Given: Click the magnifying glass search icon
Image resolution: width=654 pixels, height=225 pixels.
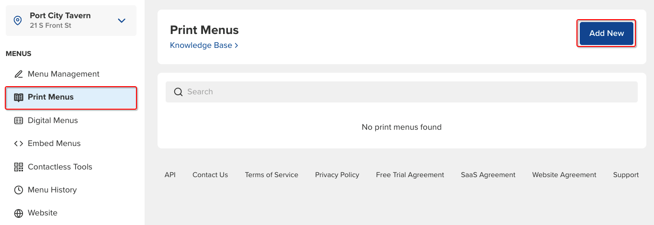Looking at the screenshot, I should (x=178, y=92).
